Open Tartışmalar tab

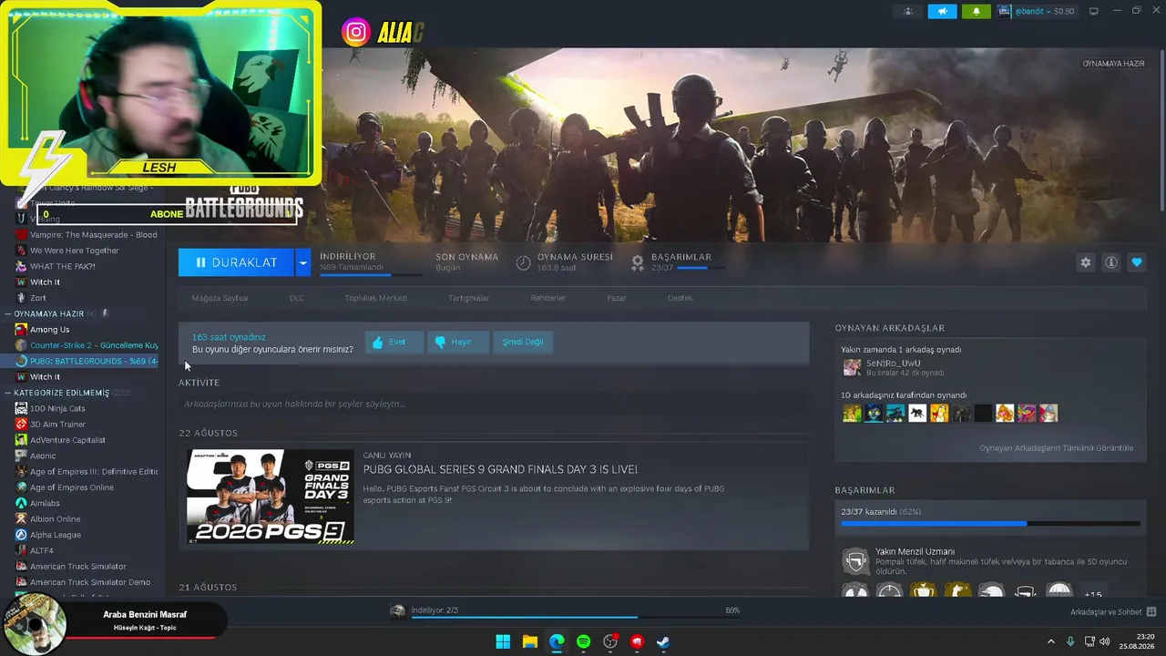(x=468, y=298)
